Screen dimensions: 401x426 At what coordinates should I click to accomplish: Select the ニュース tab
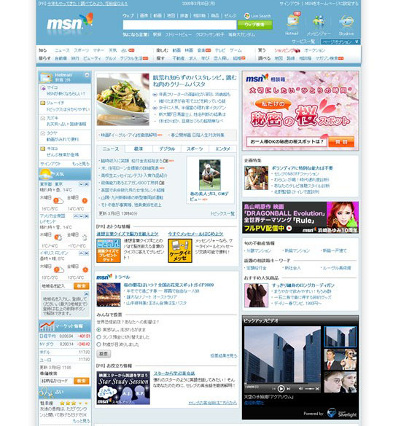coord(111,149)
